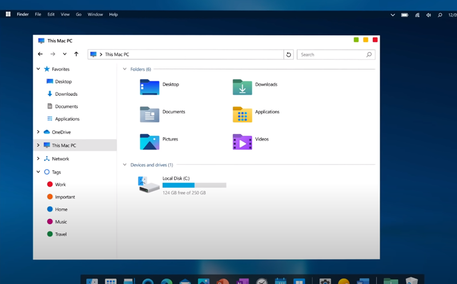
Task: Click the spotlight search icon in menu bar
Action: pyautogui.click(x=440, y=15)
